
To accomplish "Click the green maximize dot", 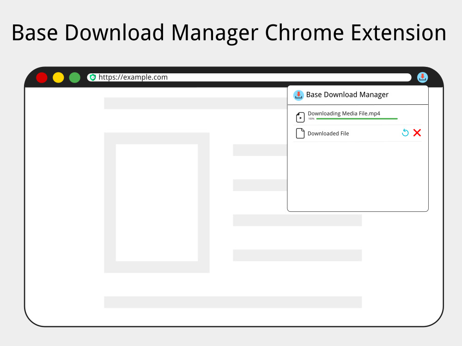I will 74,78.
